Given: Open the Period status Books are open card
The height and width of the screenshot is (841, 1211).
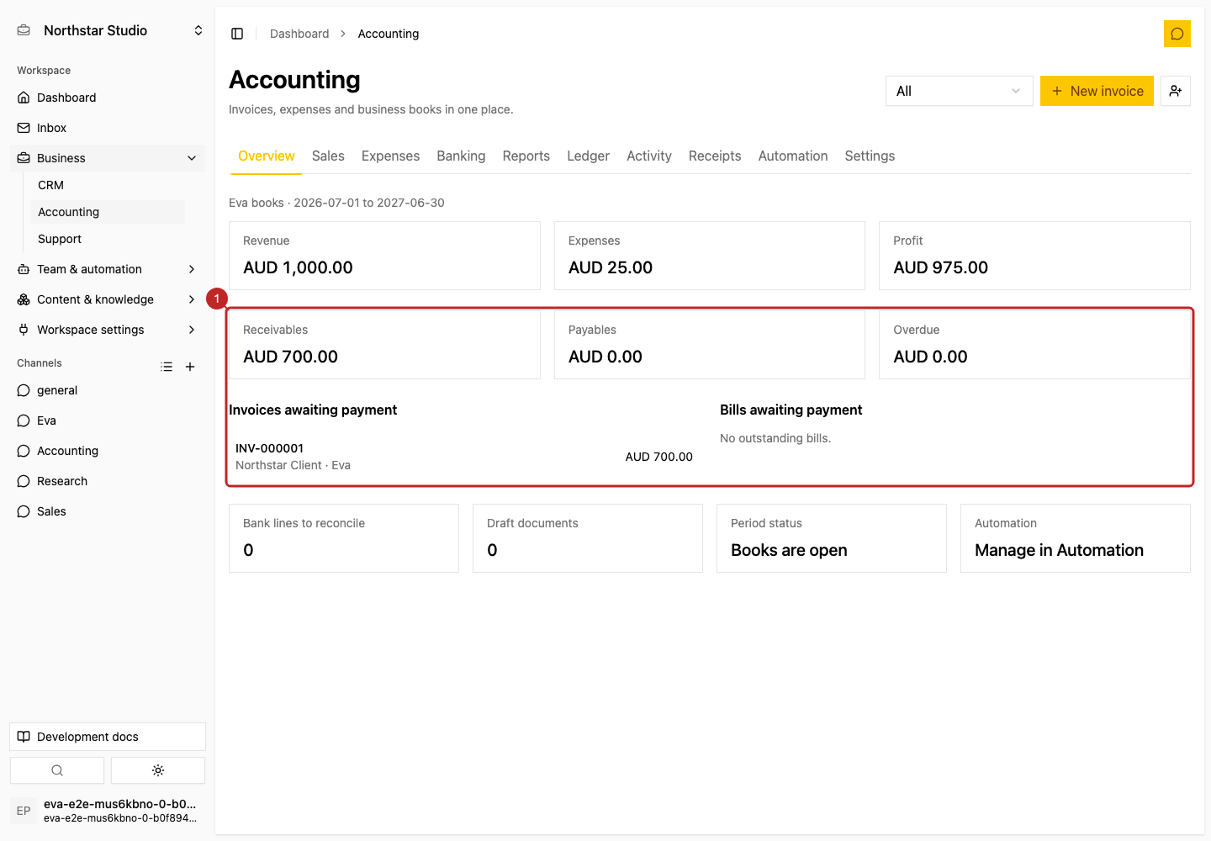Looking at the screenshot, I should pyautogui.click(x=832, y=538).
